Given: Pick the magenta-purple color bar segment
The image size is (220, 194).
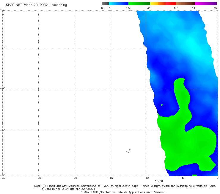Looking at the screenshot, I should click(x=205, y=4).
